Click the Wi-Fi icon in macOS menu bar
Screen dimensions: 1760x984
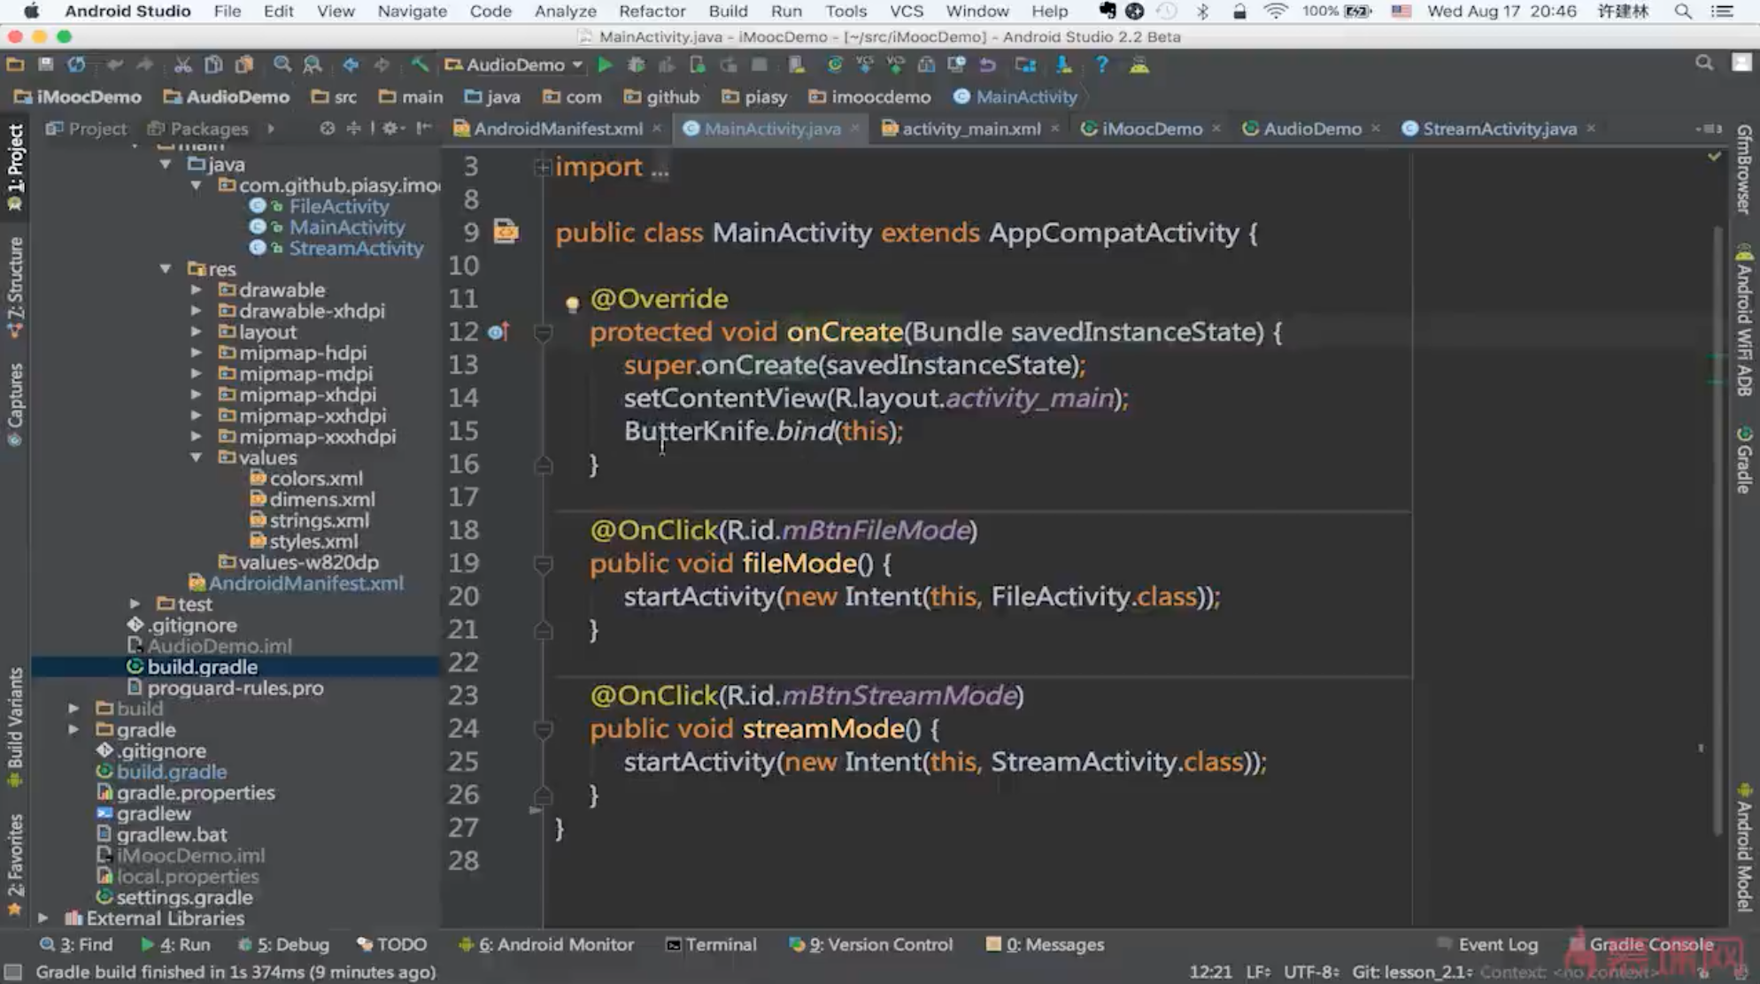tap(1275, 11)
